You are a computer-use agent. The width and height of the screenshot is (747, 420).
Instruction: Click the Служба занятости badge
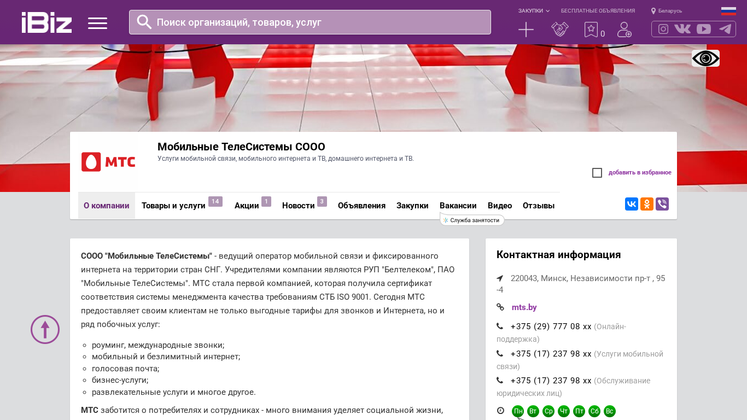pos(472,220)
